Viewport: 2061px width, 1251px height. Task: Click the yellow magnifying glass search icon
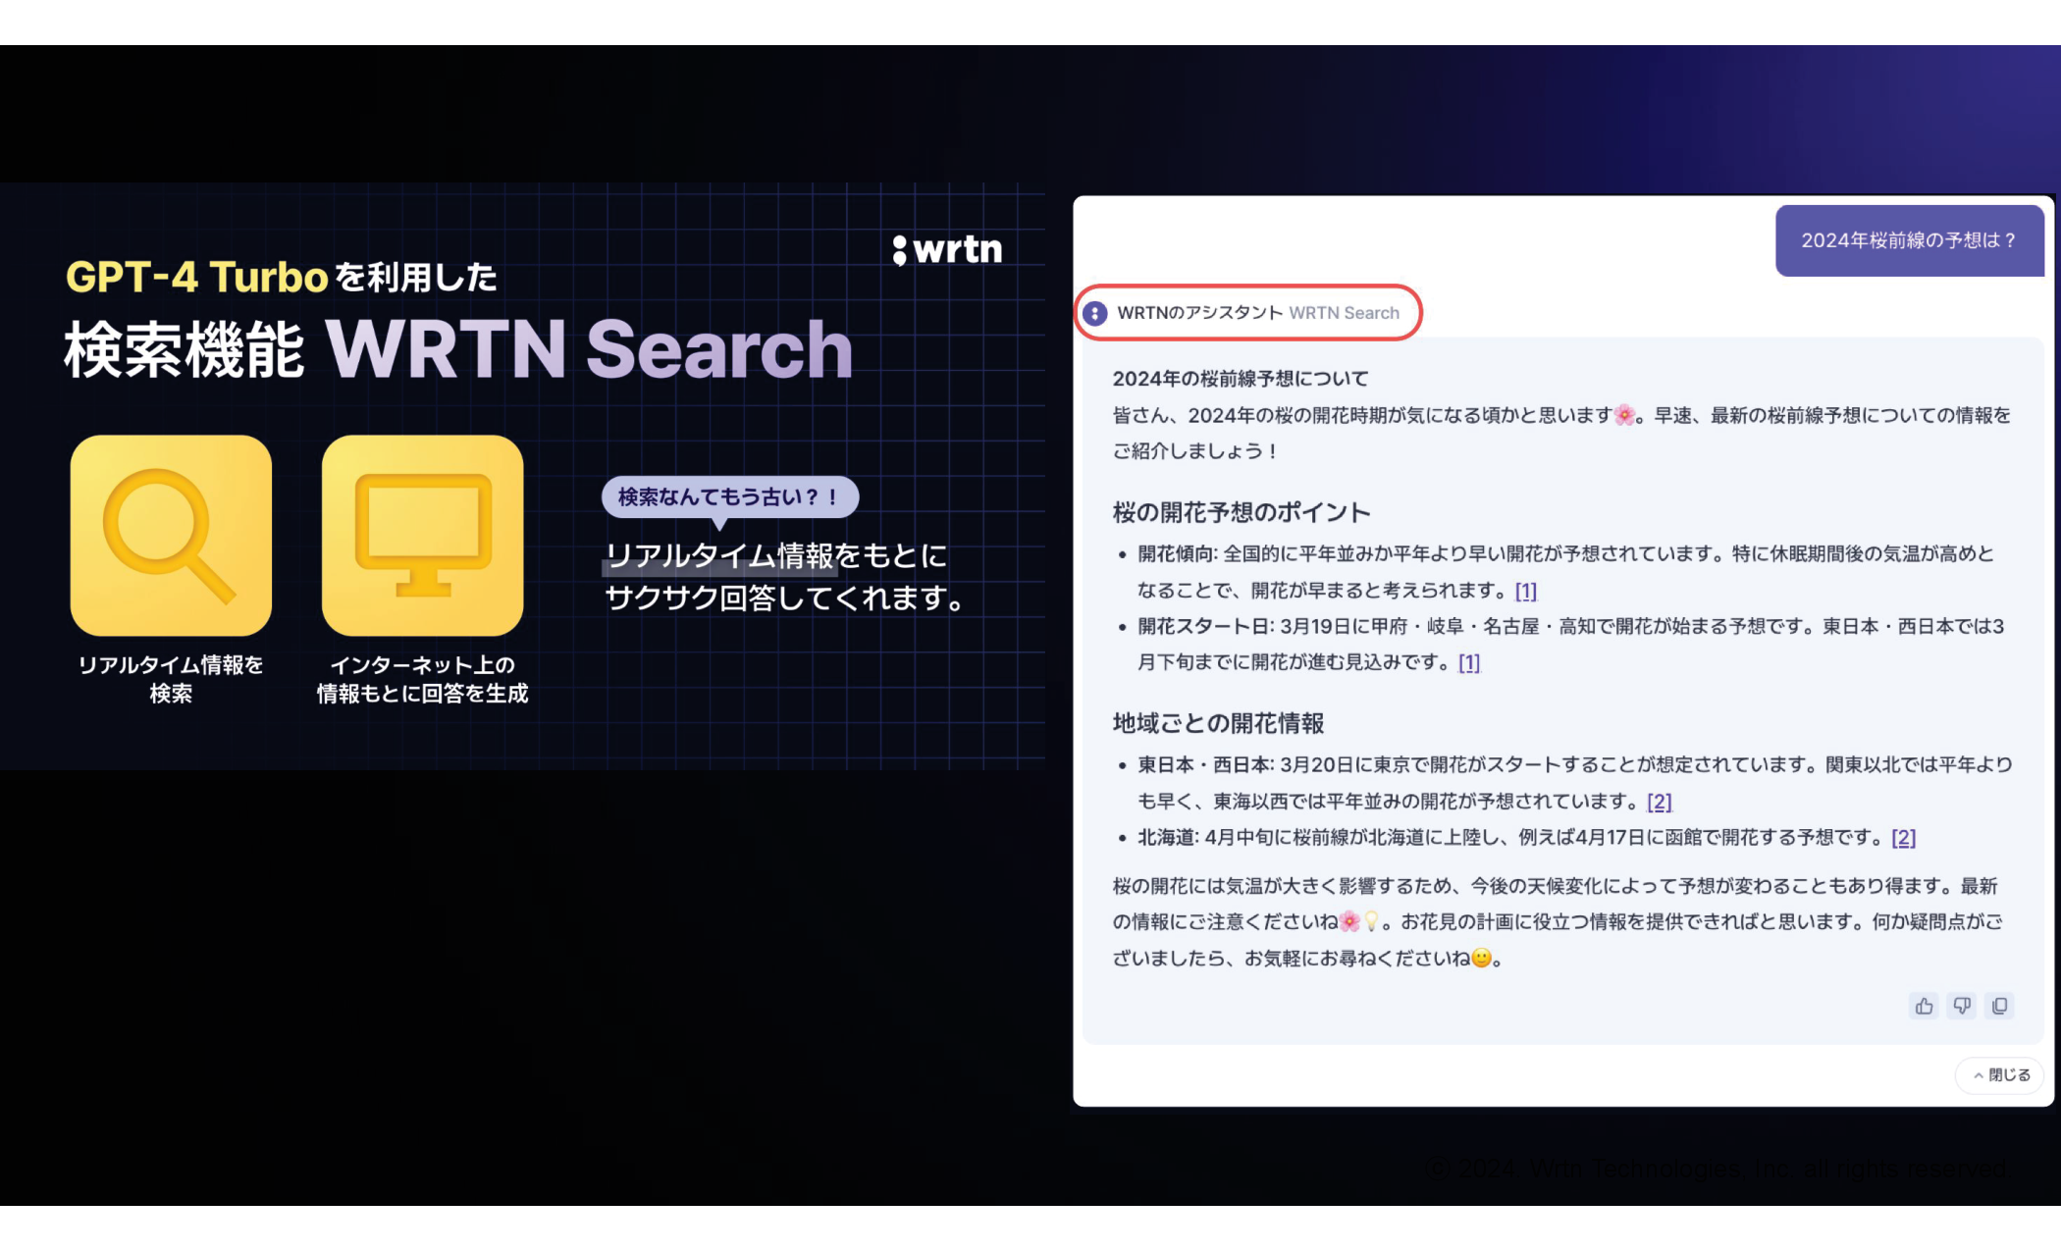171,536
